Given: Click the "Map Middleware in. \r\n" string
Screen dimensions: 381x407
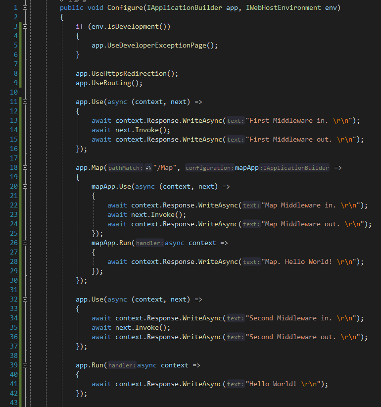Looking at the screenshot, I should [311, 205].
